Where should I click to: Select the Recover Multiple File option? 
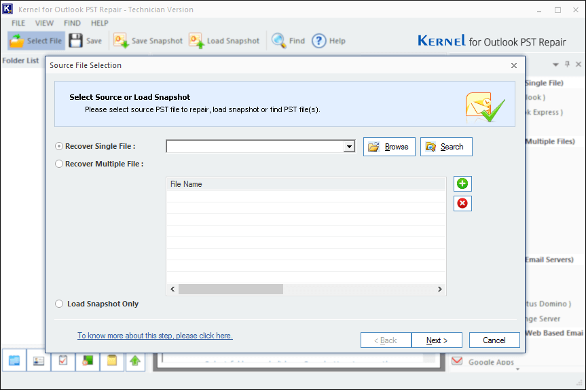click(x=59, y=164)
